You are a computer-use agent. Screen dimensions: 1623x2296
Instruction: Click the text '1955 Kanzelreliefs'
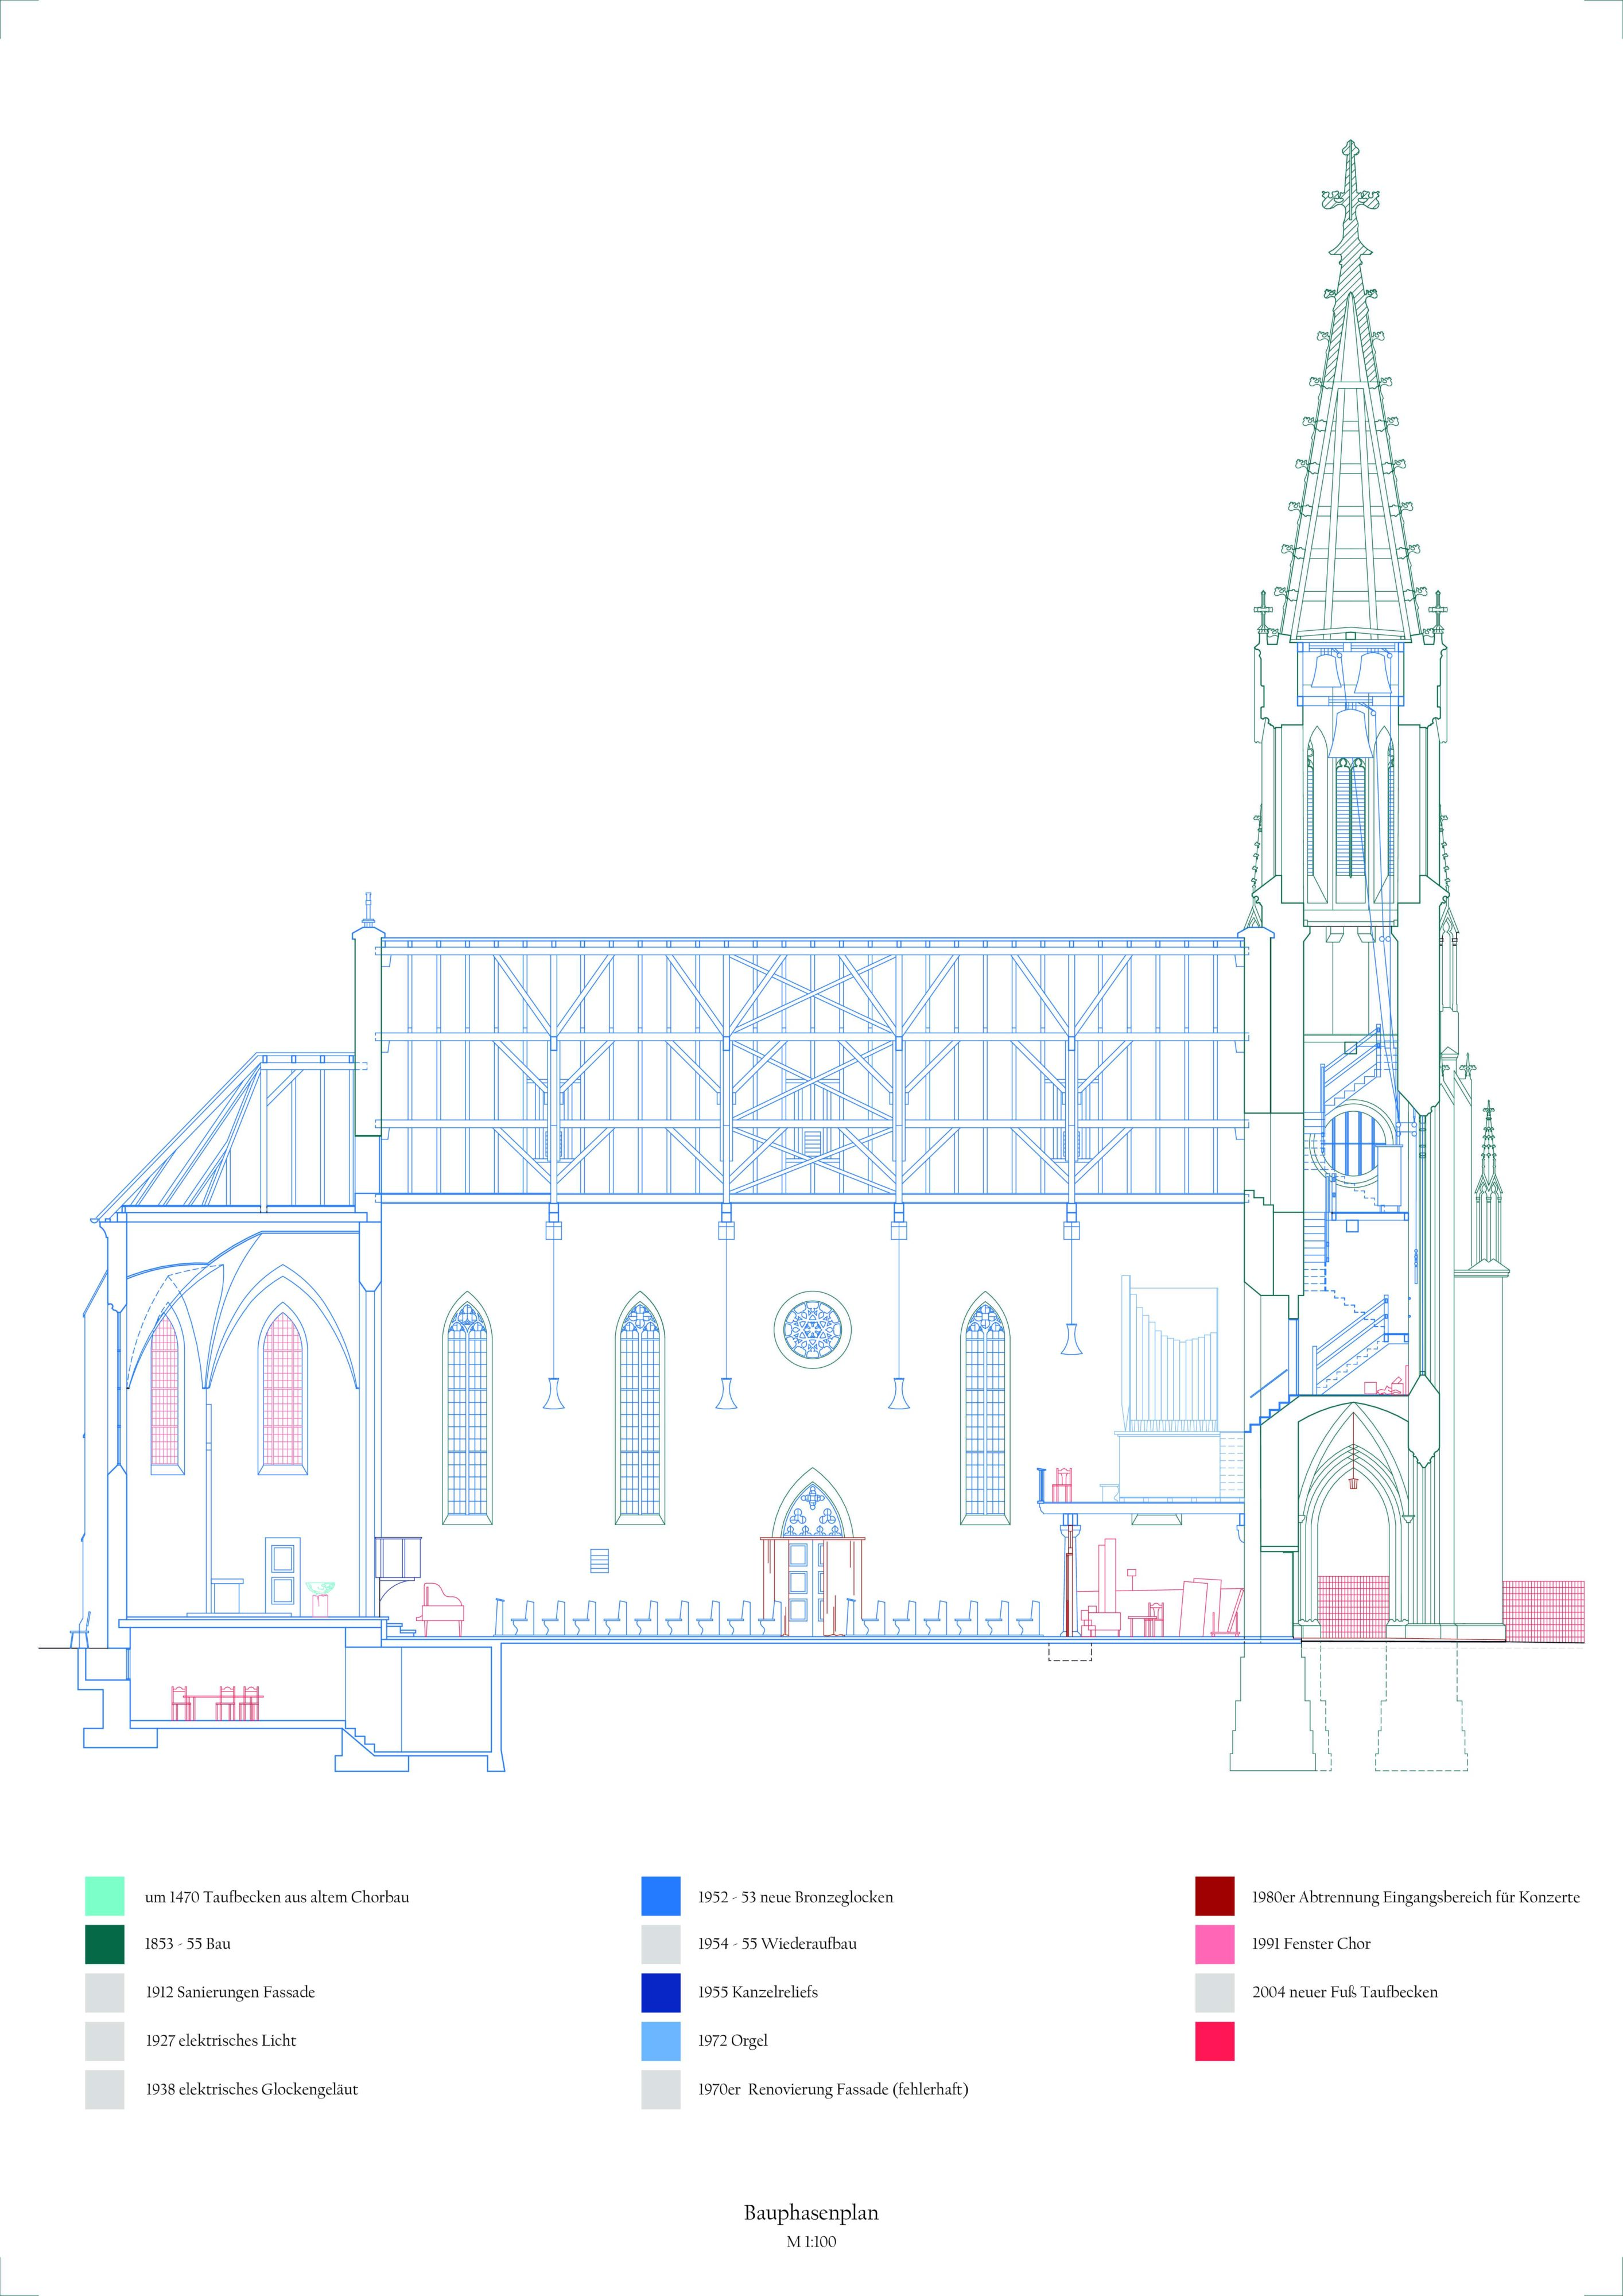[x=758, y=1992]
